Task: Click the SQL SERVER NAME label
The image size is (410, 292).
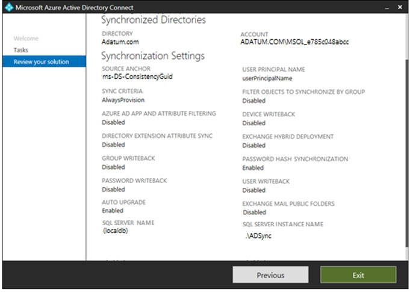Action: point(128,223)
